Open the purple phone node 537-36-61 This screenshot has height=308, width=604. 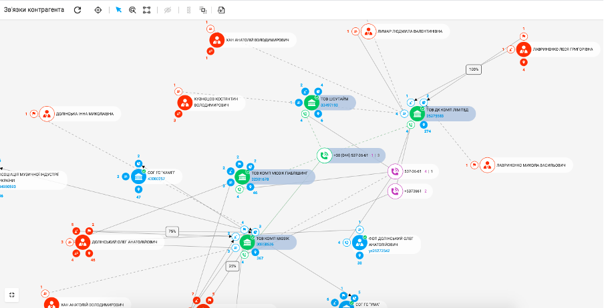pos(395,171)
